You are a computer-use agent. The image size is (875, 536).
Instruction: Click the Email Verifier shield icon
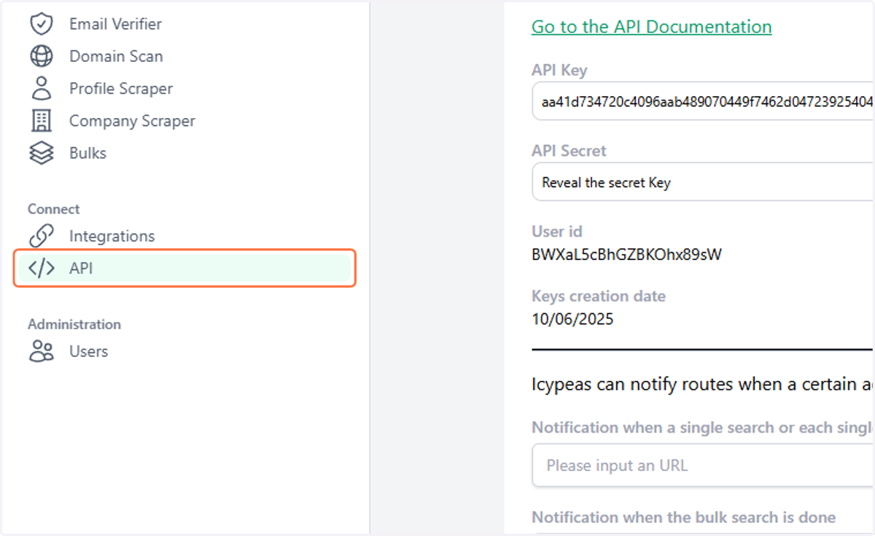(41, 24)
